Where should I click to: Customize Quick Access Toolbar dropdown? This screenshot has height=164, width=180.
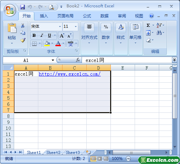pos(61,7)
